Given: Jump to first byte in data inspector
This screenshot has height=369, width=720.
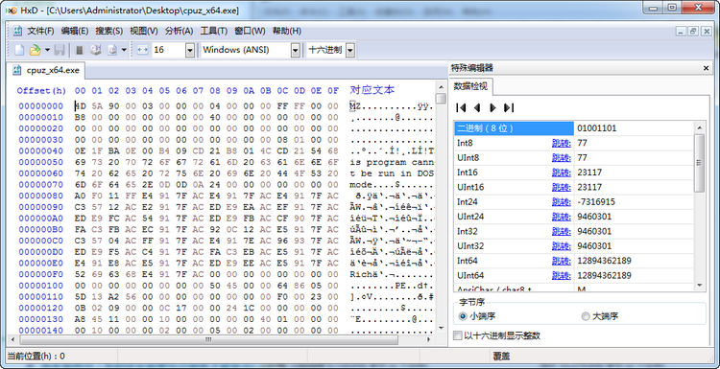Looking at the screenshot, I should [x=461, y=107].
